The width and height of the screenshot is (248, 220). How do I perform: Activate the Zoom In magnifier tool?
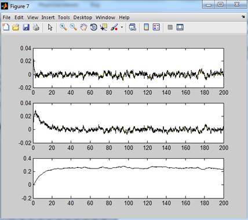[63, 27]
